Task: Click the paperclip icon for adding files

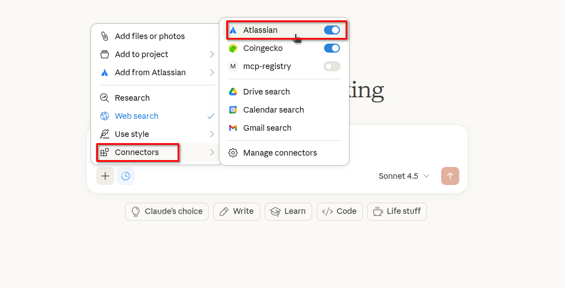Action: coord(105,36)
